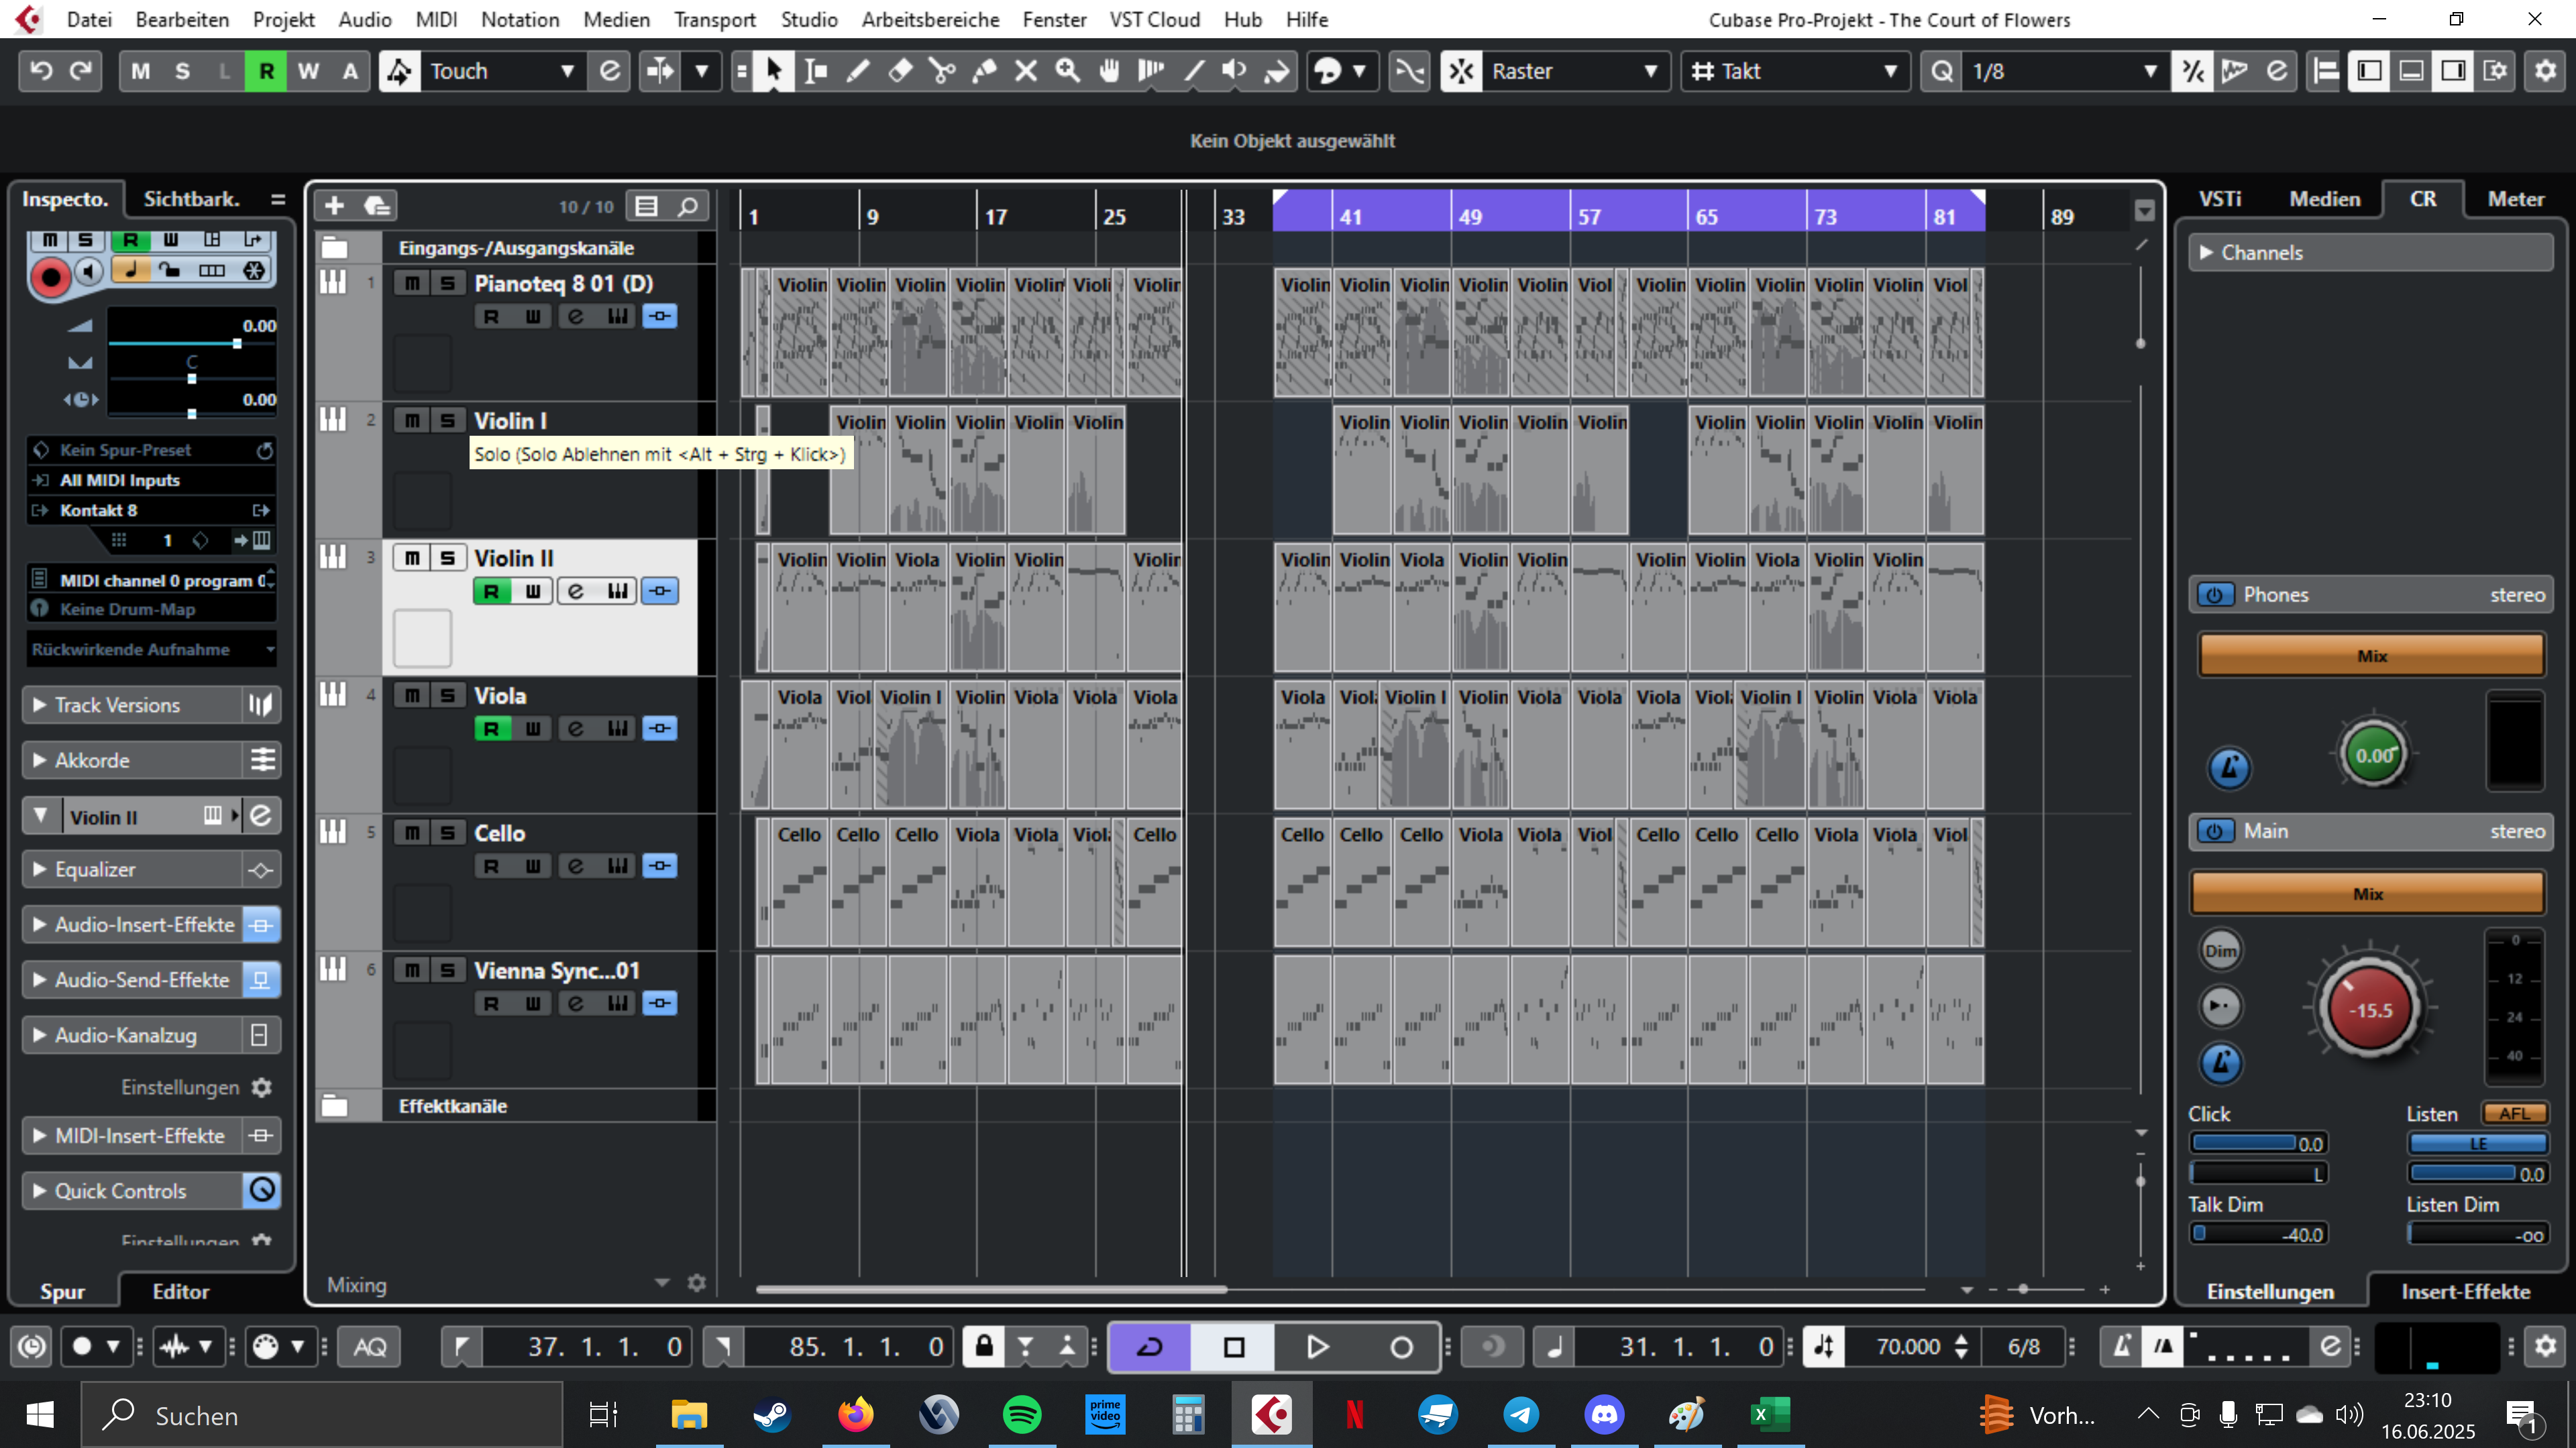The width and height of the screenshot is (2576, 1448).
Task: Toggle the Dim button in Control Room
Action: pos(2220,951)
